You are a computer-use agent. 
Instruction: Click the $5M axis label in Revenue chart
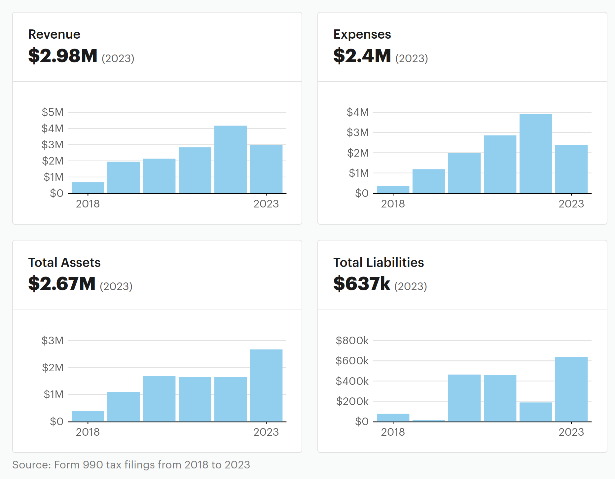coord(53,112)
